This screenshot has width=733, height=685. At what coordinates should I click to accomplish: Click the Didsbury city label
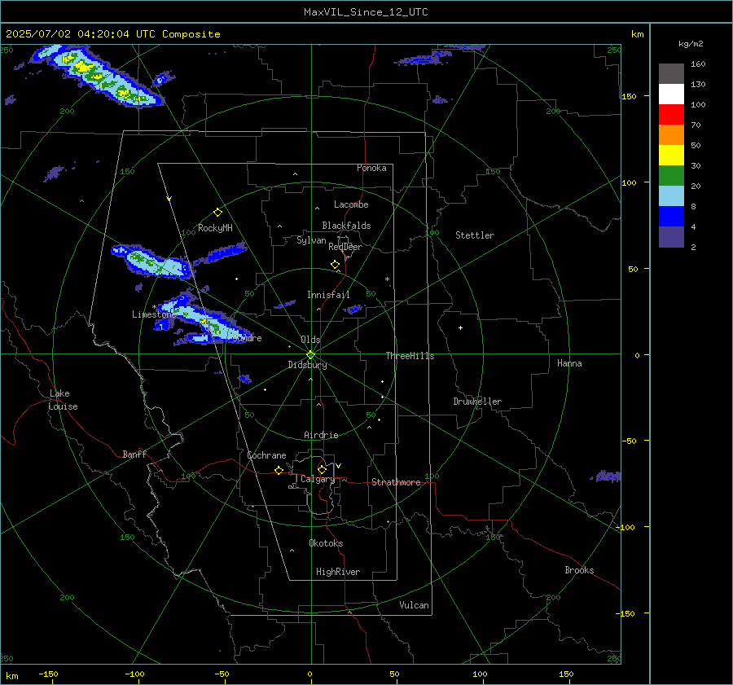pos(307,365)
